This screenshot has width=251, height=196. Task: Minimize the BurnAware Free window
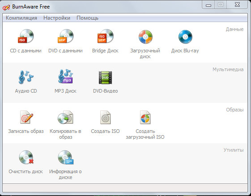pyautogui.click(x=208, y=5)
